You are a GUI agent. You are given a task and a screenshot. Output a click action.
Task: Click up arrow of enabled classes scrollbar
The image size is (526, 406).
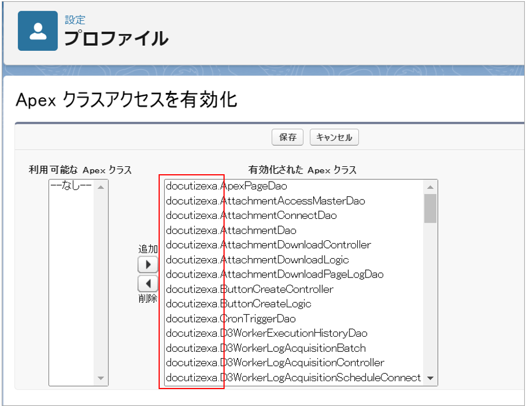430,187
